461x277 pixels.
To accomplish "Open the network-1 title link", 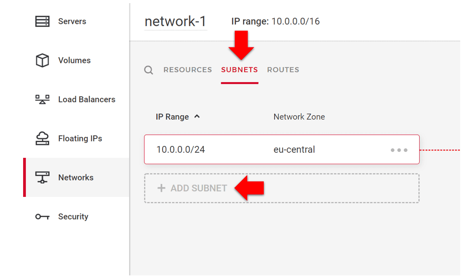I will point(175,21).
